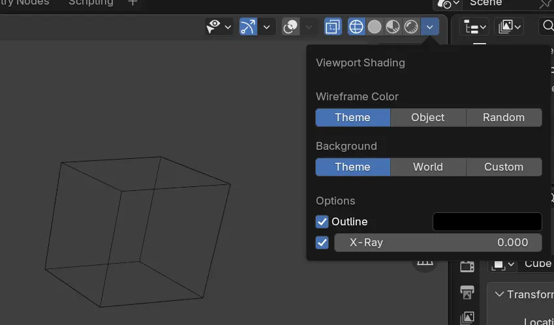Set Wireframe Color to Random
Viewport: 554px width, 325px height.
point(504,118)
